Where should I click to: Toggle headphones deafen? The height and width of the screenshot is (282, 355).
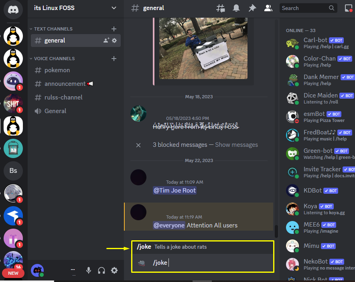tap(101, 270)
